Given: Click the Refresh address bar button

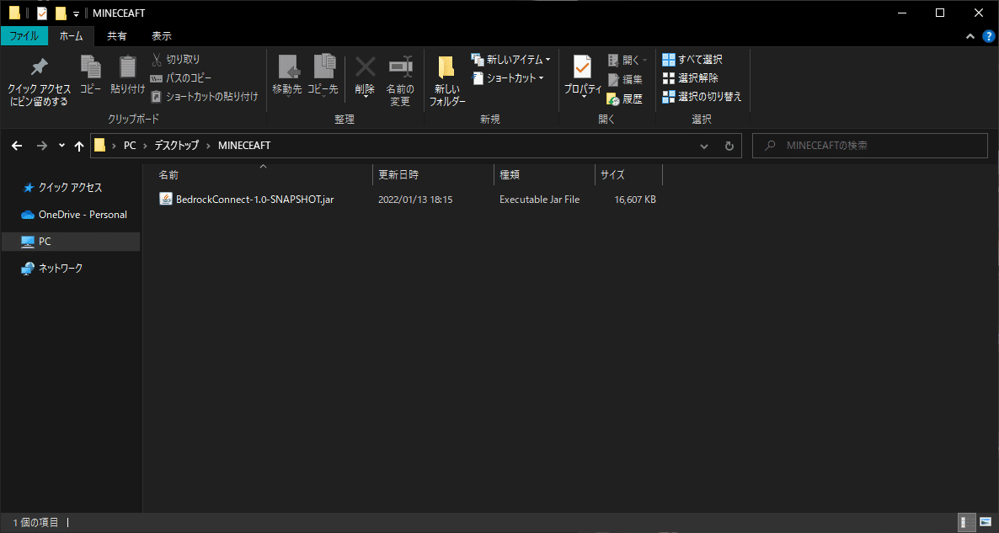Looking at the screenshot, I should (729, 146).
